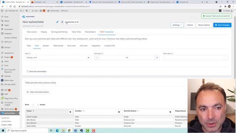Open Windows Start menu
Viewport: 236px width, 133px height.
3,130
